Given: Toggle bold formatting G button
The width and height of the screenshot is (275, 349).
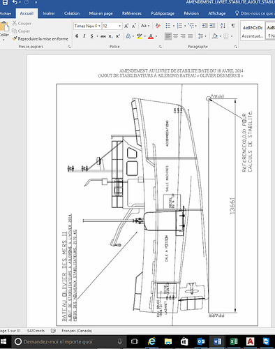Looking at the screenshot, I should pos(77,36).
